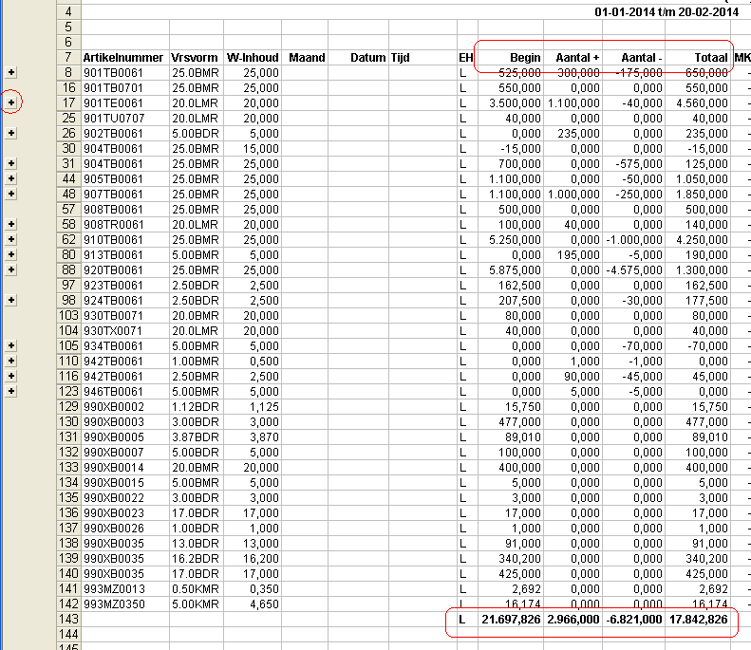Select the grand total Begin 21.697,826

511,619
